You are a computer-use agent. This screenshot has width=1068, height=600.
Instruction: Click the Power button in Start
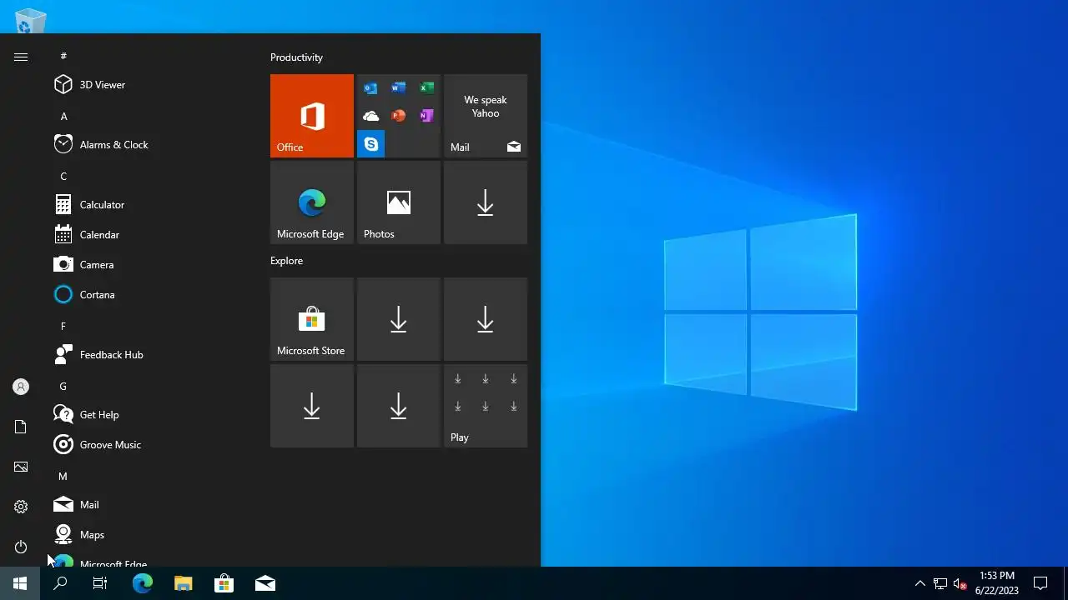(21, 547)
